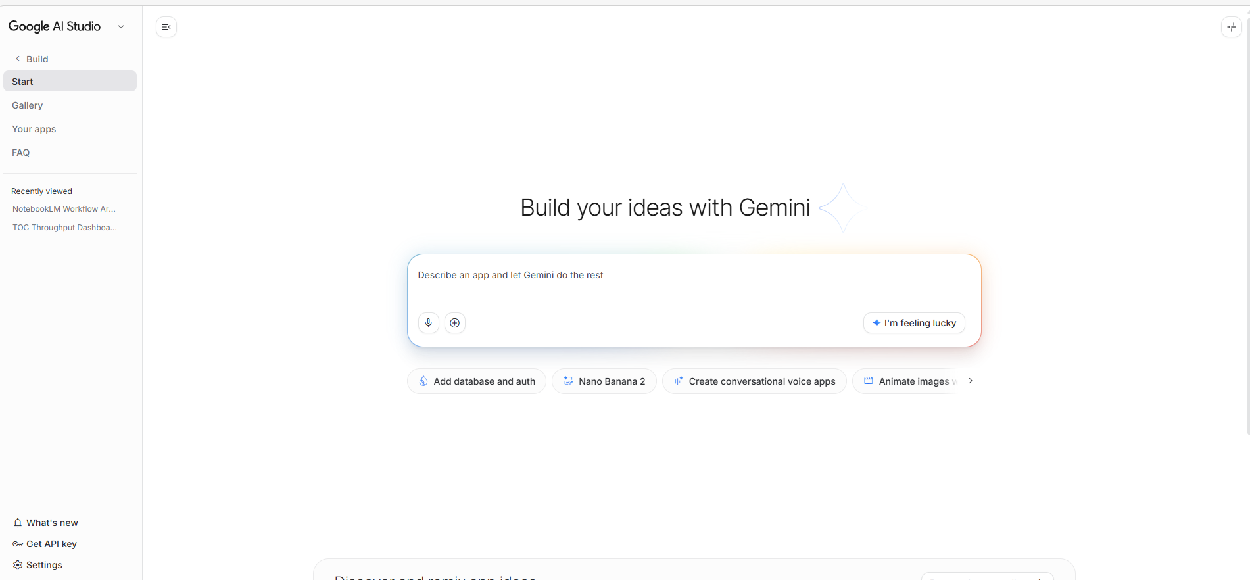This screenshot has width=1250, height=580.
Task: Open the FAQ sidebar item
Action: click(21, 153)
